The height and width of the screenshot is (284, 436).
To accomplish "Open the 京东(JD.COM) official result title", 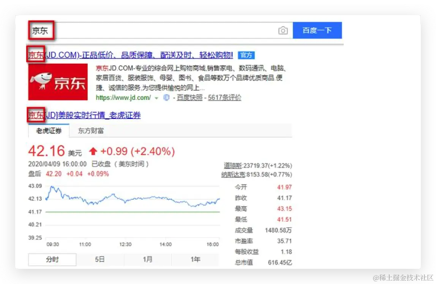I will 130,55.
